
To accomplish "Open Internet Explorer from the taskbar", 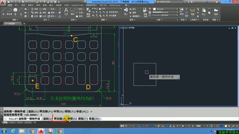I will tap(13, 131).
